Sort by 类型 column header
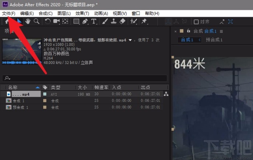Image resolution: width=253 pixels, height=160 pixels. [56, 87]
